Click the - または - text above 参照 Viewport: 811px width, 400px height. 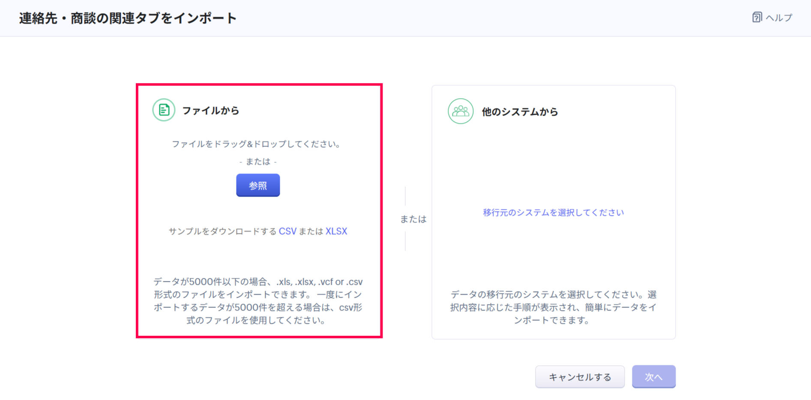258,161
